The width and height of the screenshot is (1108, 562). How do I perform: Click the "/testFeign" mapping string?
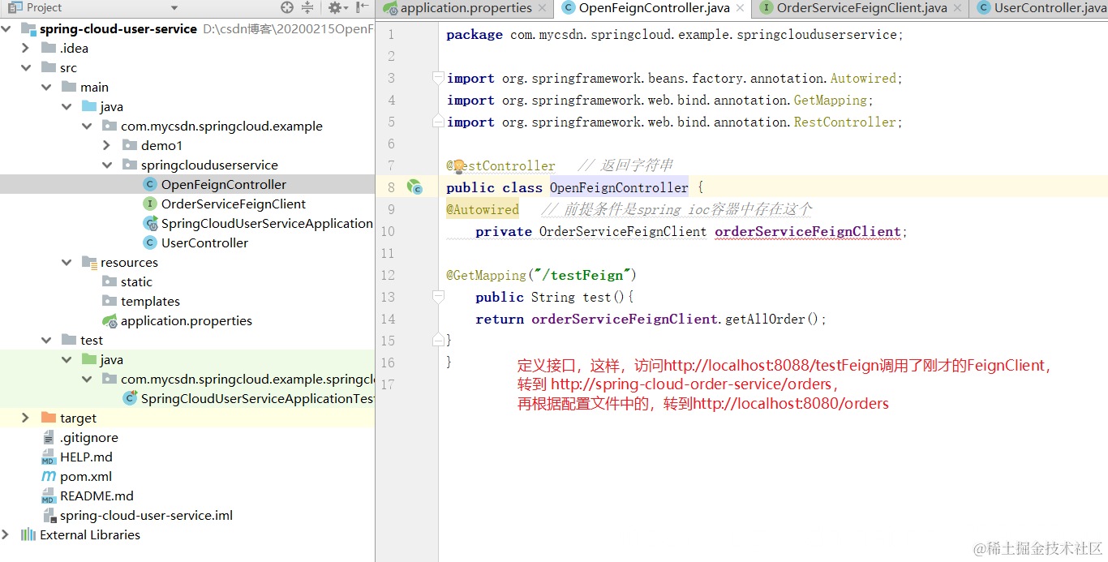pos(582,276)
